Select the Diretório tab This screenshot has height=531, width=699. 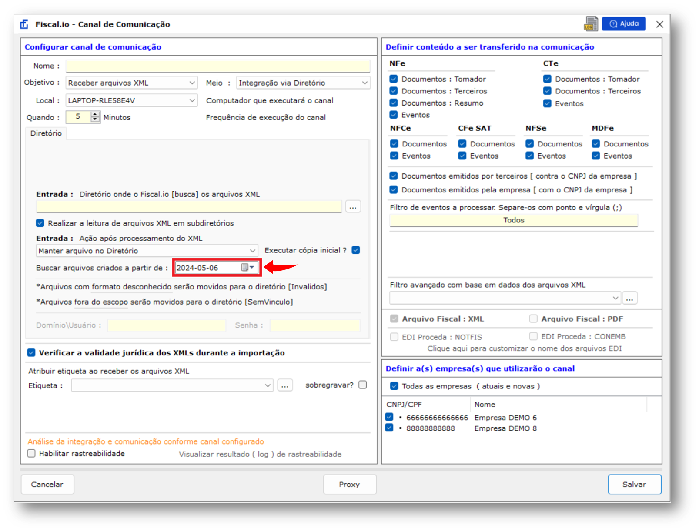coord(46,133)
